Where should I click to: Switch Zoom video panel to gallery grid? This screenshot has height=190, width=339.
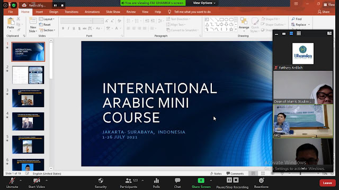299,33
